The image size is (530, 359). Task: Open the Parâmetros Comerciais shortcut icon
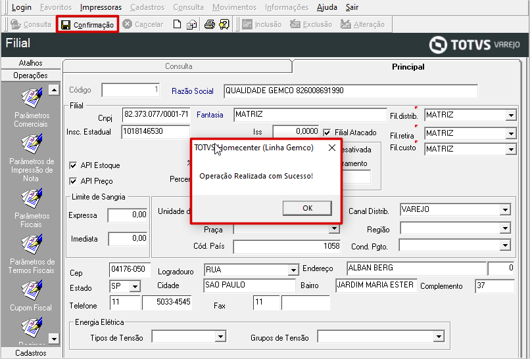32,98
